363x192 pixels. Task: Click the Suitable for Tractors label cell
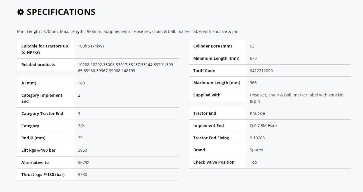[x=45, y=49]
